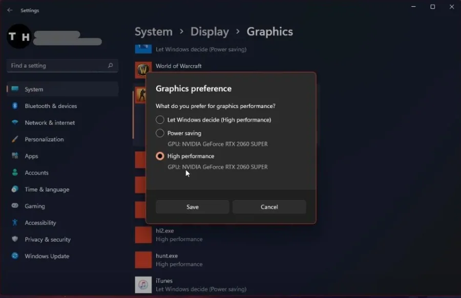Click the Graphics preference dialog title
This screenshot has width=461, height=298.
click(194, 89)
